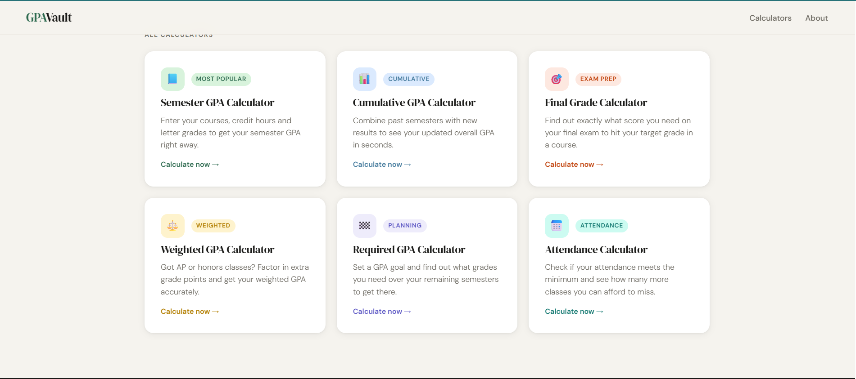The width and height of the screenshot is (856, 379).
Task: Click the calendar icon on Attendance Calculator card
Action: 556,225
